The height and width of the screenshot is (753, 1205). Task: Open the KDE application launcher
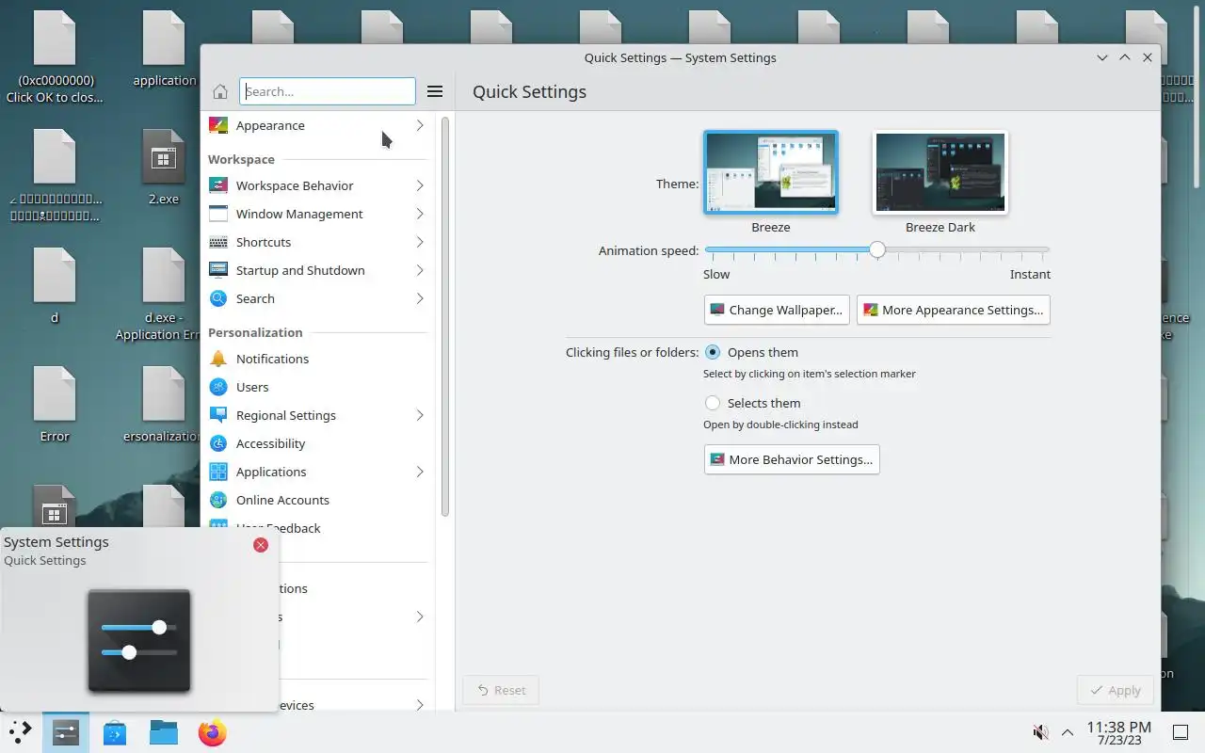(x=20, y=731)
